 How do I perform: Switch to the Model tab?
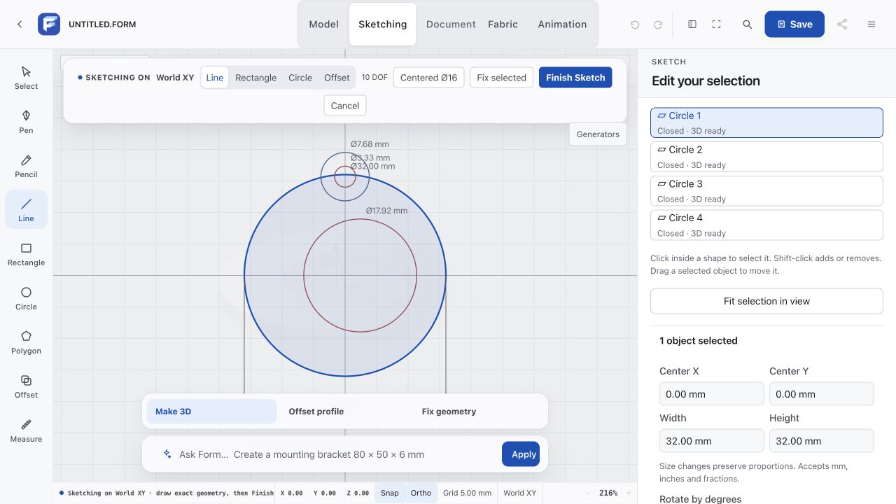pyautogui.click(x=323, y=24)
